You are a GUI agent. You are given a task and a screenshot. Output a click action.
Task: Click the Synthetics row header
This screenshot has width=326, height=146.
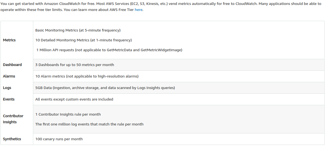[x=12, y=139]
